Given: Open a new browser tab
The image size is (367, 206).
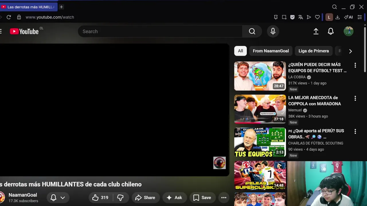Looking at the screenshot, I should 61,7.
